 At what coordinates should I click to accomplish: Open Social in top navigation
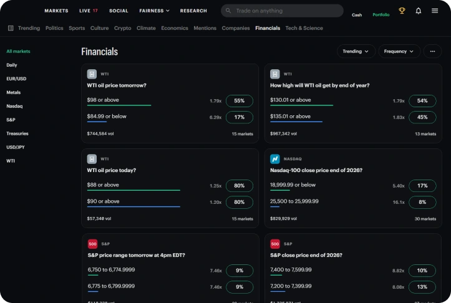(119, 11)
